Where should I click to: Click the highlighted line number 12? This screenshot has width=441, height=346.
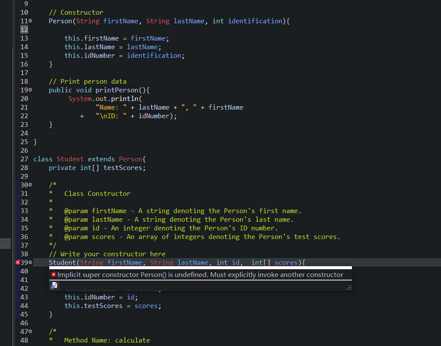(24, 29)
